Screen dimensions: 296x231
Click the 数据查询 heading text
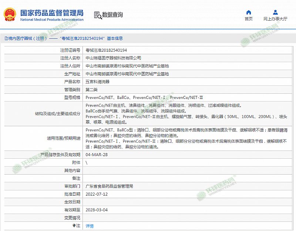point(112,15)
